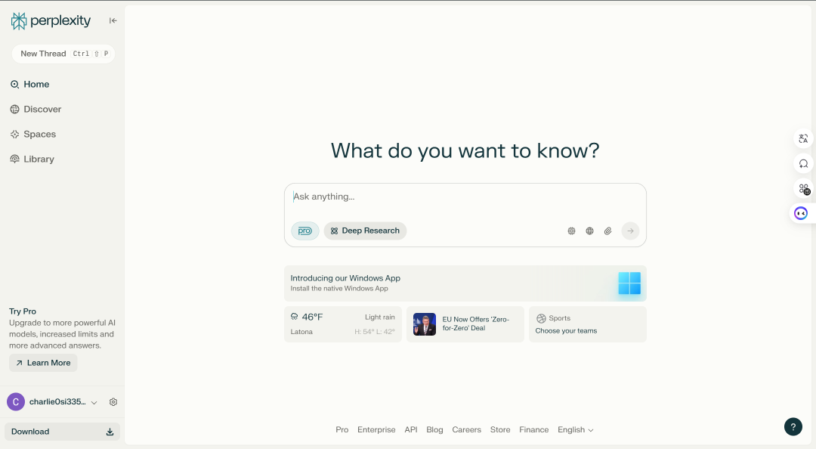The width and height of the screenshot is (816, 449).
Task: Open the Store footer link
Action: pyautogui.click(x=500, y=430)
